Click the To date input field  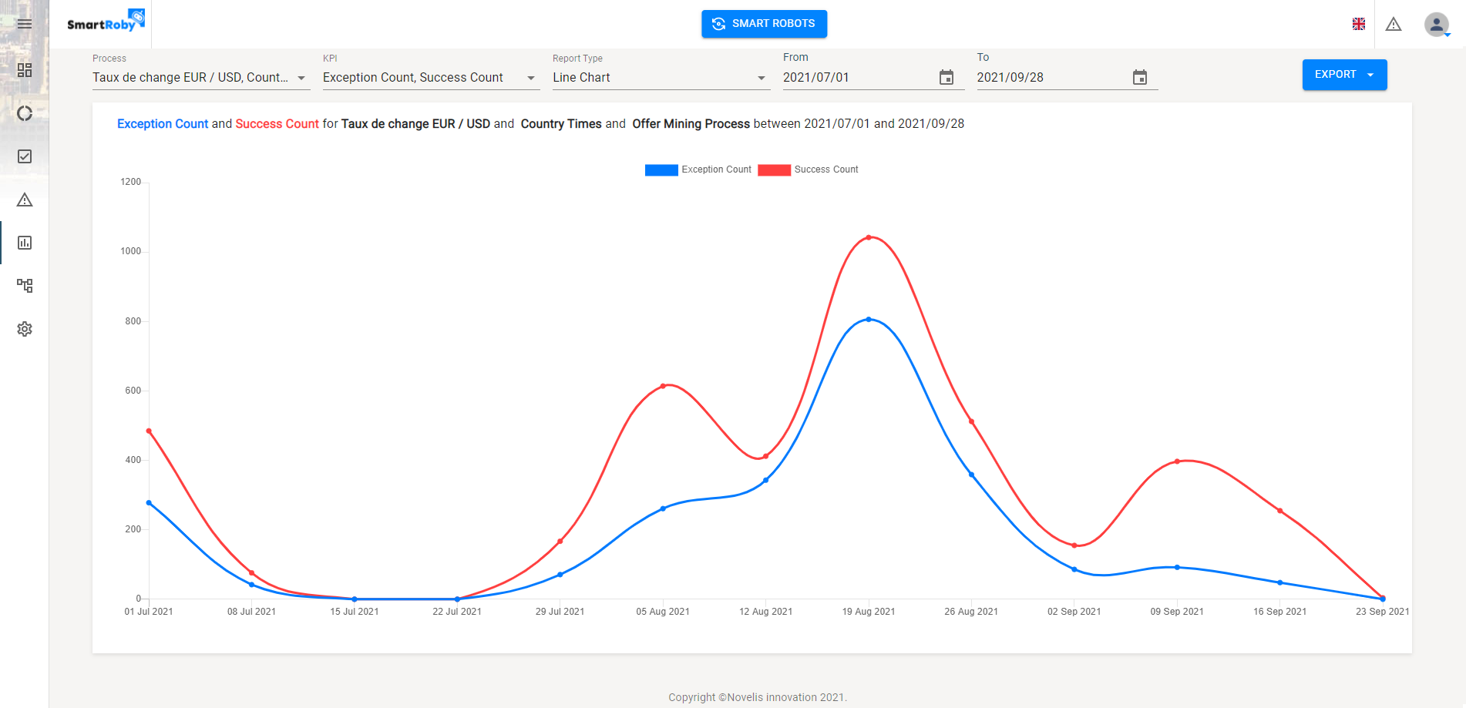[x=1050, y=78]
